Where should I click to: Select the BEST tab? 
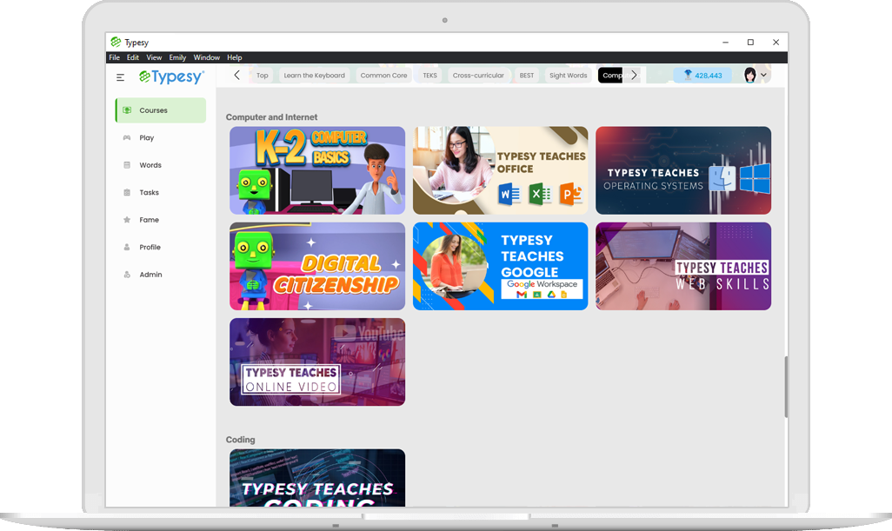pos(527,75)
